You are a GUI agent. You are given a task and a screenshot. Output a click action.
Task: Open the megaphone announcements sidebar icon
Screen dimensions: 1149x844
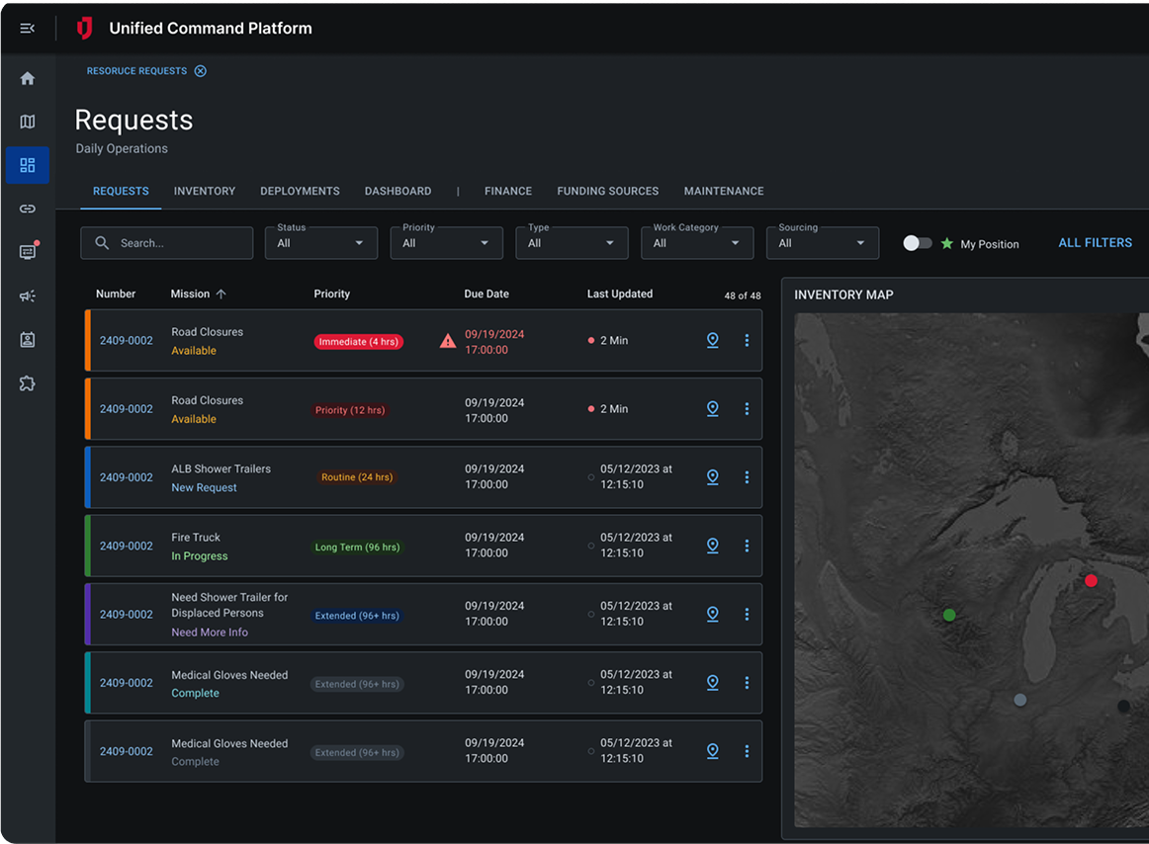tap(28, 296)
